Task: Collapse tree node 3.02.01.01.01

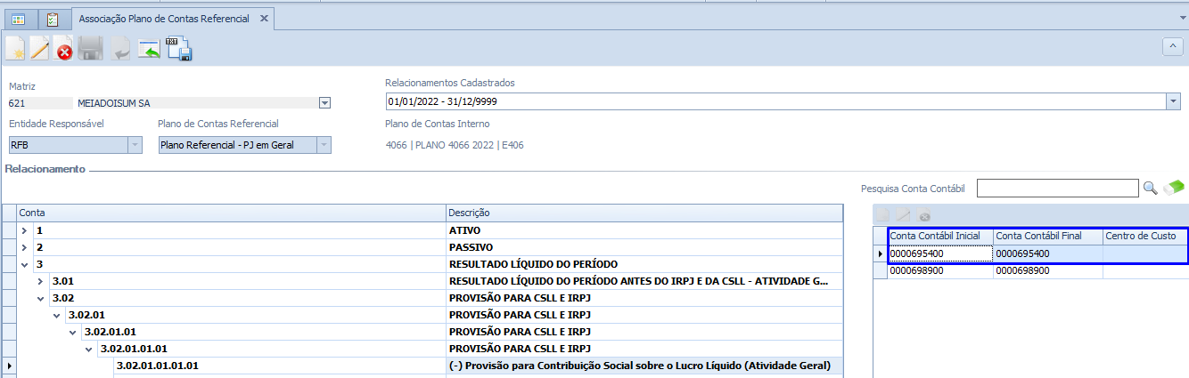Action: click(x=89, y=349)
